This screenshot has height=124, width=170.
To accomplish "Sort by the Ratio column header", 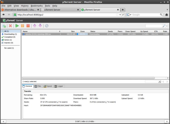I will click(164, 31).
